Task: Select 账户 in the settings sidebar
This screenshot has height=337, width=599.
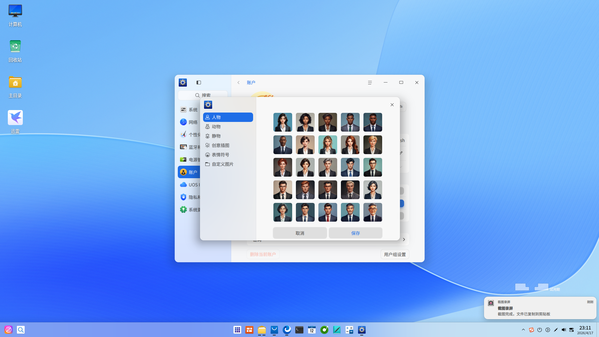Action: tap(189, 172)
